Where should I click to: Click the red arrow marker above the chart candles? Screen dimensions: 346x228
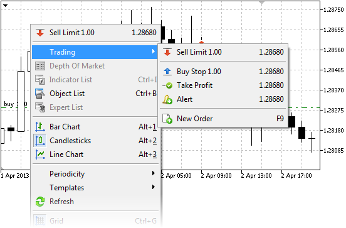coord(201,42)
